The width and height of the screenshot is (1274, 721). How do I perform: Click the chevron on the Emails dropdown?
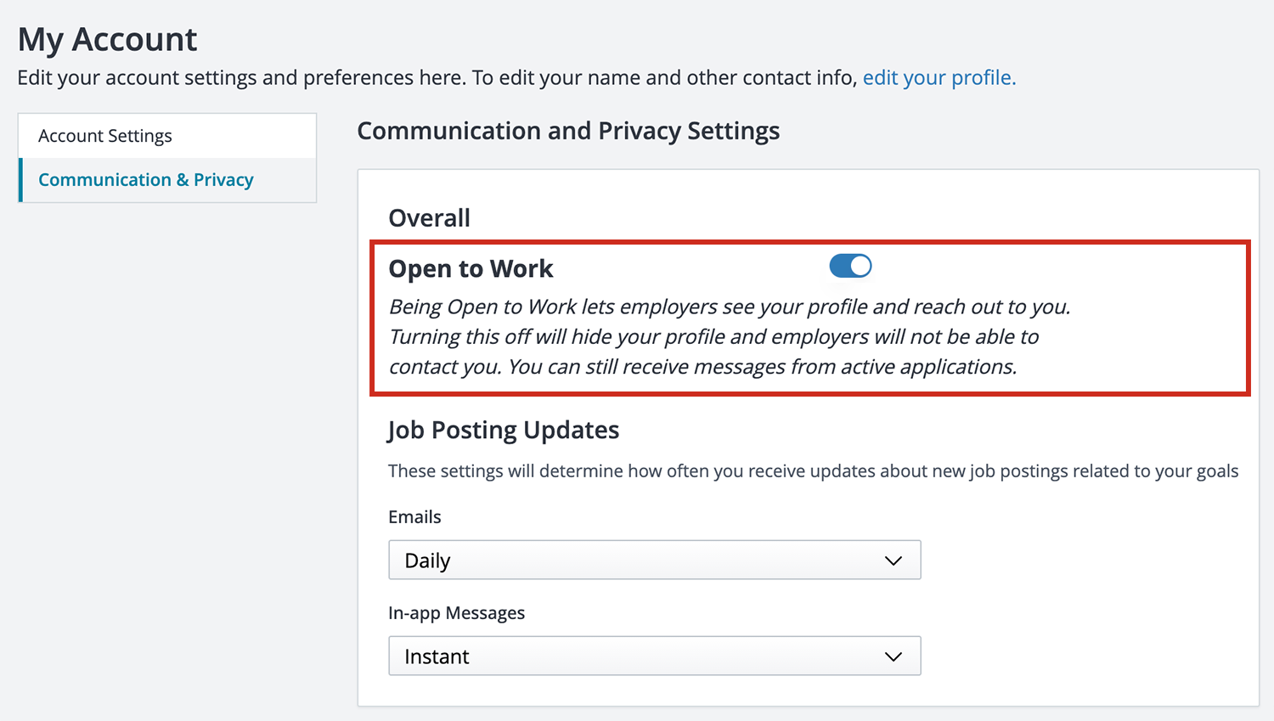click(892, 560)
